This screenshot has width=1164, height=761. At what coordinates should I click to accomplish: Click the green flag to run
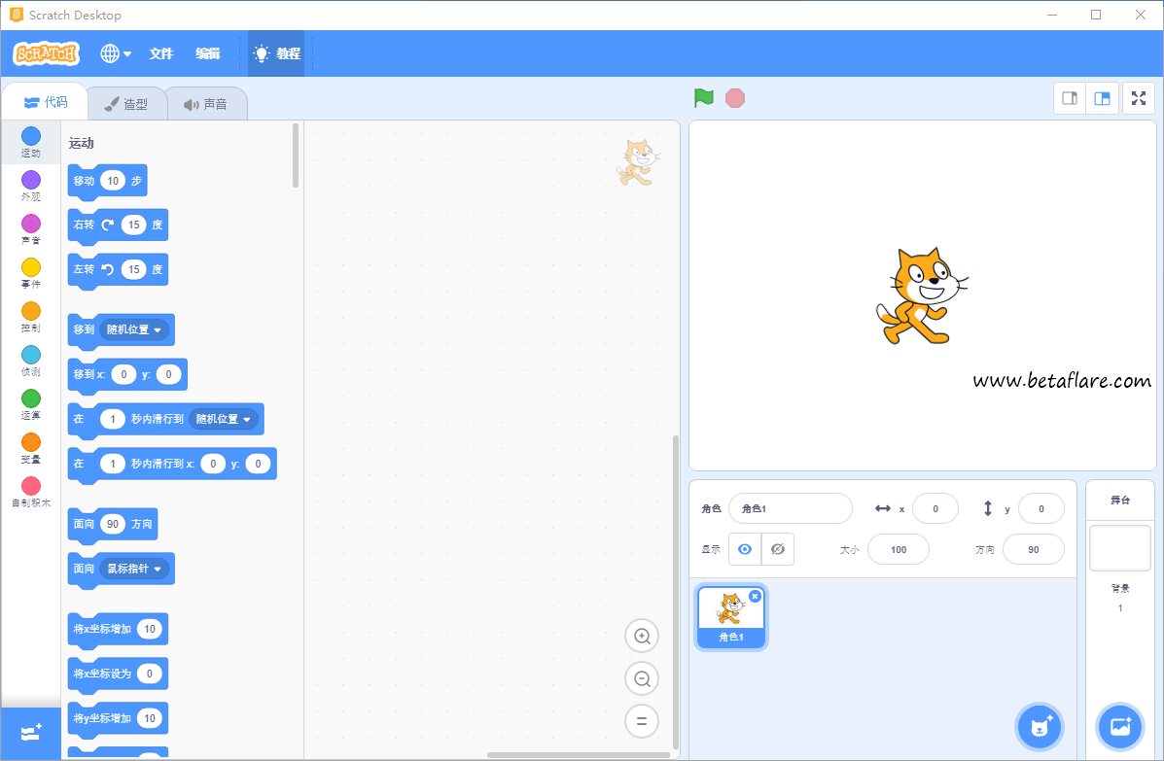(x=703, y=98)
